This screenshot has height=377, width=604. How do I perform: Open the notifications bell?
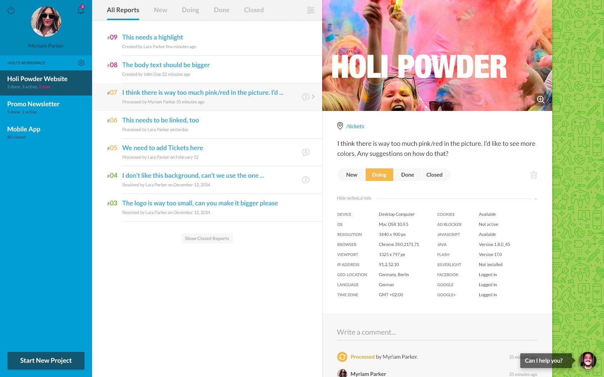(81, 10)
